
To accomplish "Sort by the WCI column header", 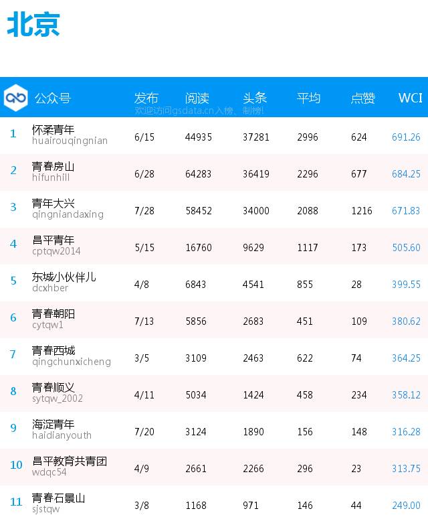I will pos(411,98).
